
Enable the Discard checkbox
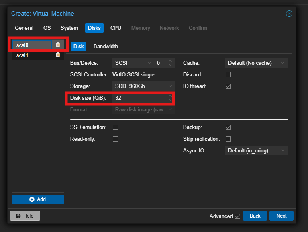228,74
